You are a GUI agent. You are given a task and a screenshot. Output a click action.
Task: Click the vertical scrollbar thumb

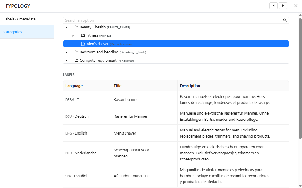click(300, 78)
